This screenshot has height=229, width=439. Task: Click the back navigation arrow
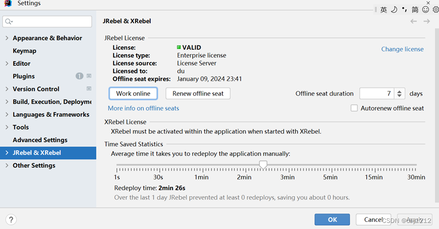click(x=414, y=21)
